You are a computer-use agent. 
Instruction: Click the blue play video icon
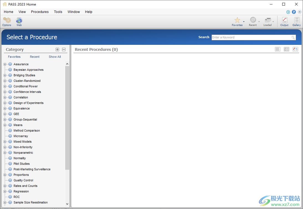pyautogui.click(x=288, y=12)
